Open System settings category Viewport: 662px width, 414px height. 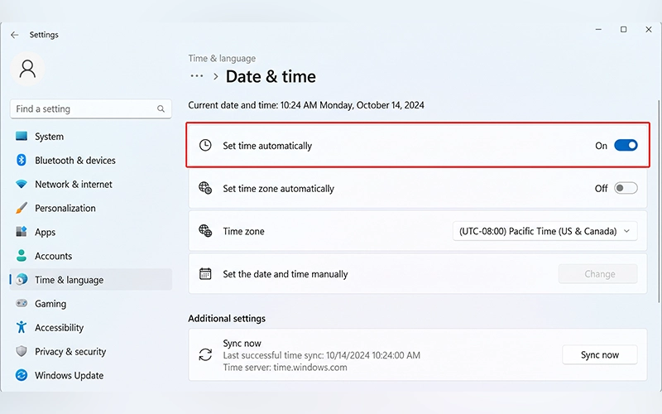(91, 137)
